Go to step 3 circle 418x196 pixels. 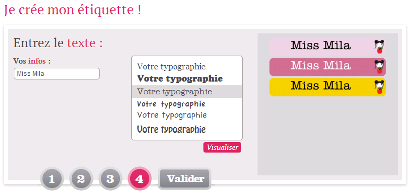click(x=110, y=179)
